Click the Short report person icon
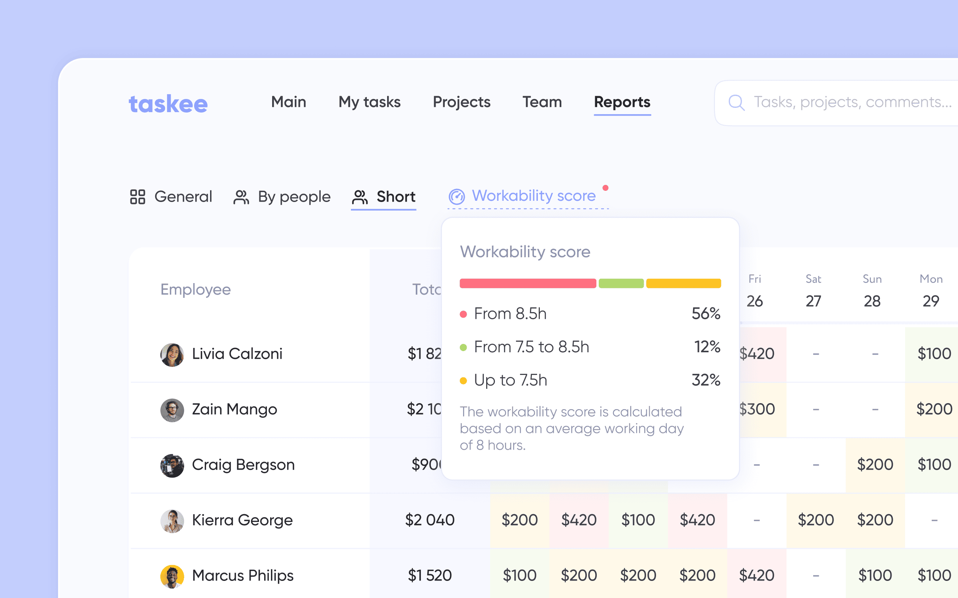Screen dimensions: 958x598 tap(360, 196)
